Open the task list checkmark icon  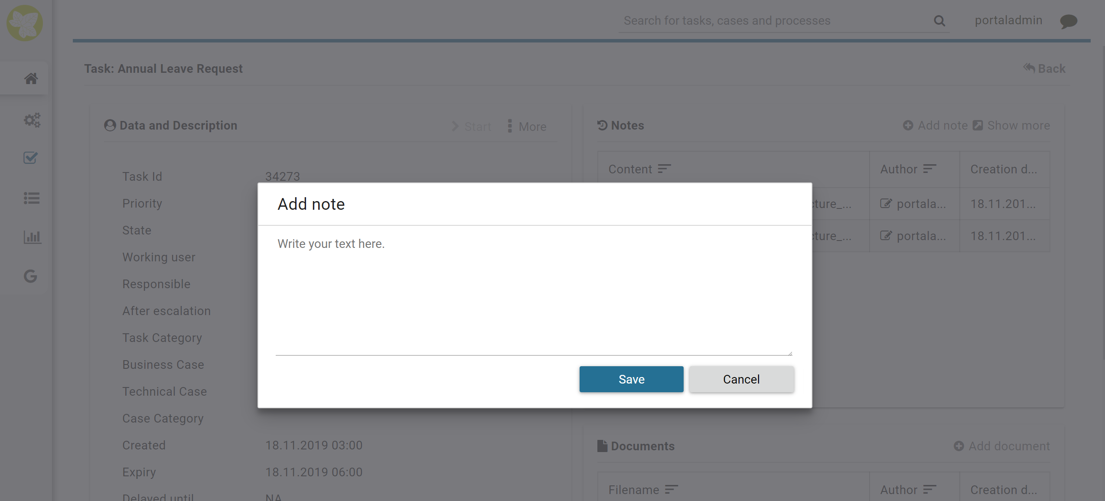click(31, 158)
